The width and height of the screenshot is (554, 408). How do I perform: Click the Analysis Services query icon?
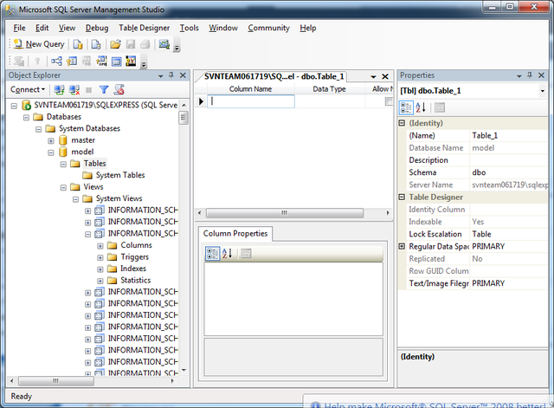(96, 44)
